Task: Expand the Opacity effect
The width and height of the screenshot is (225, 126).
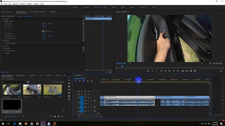Action: (2, 41)
